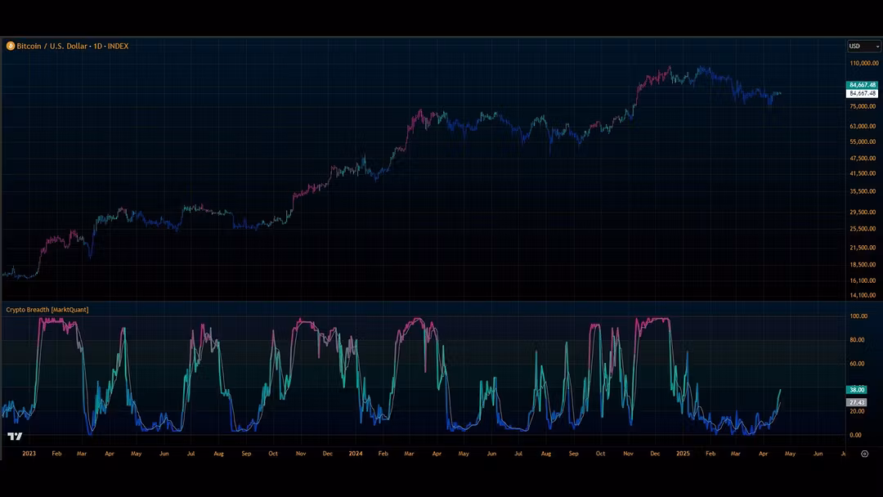This screenshot has height=497, width=883.
Task: Click the orange Bitcoin symbol icon
Action: pos(11,47)
